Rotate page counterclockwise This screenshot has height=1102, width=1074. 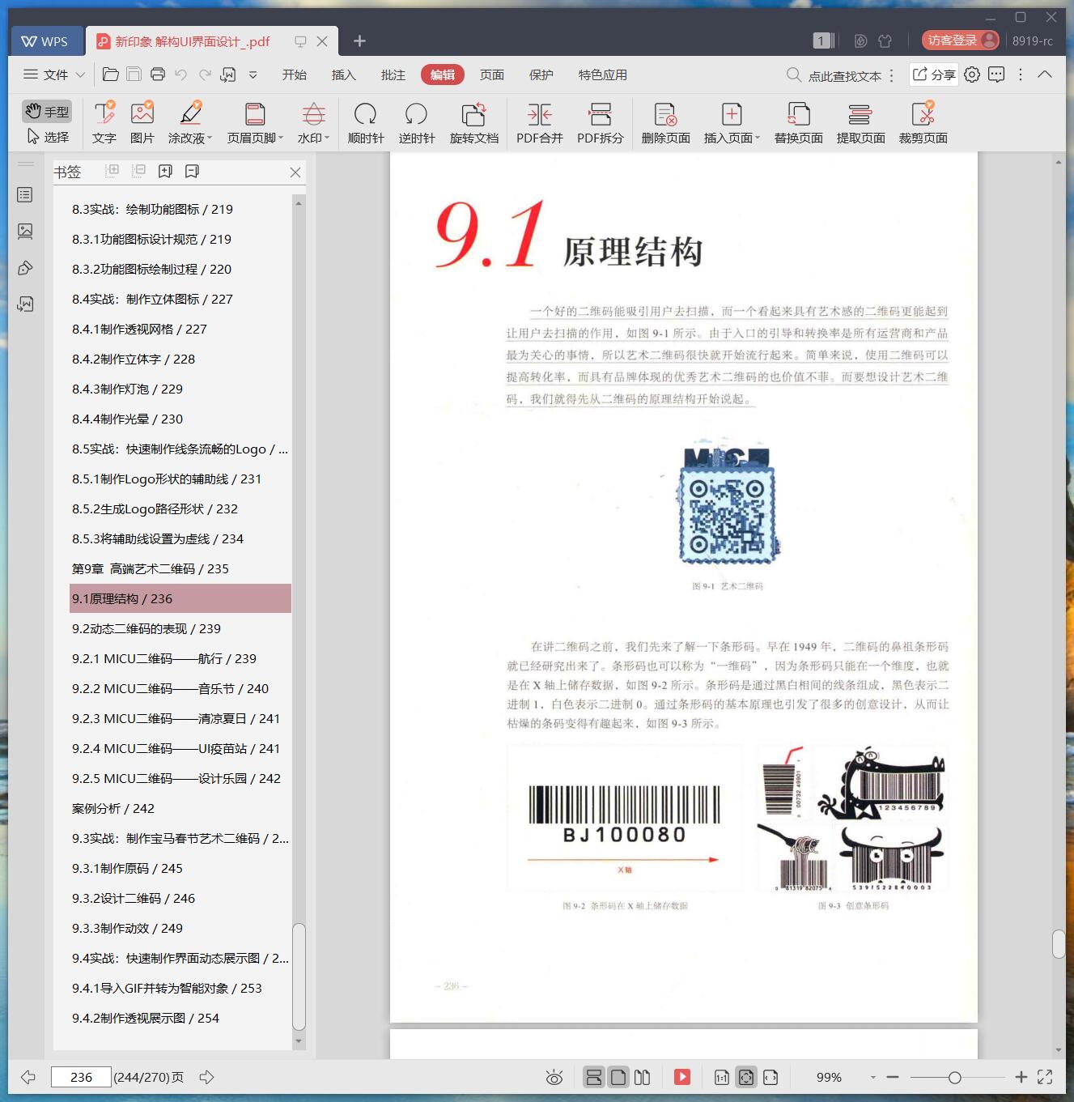pos(417,123)
